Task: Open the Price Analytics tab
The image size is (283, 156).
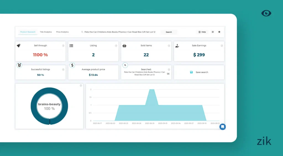Action: click(62, 32)
